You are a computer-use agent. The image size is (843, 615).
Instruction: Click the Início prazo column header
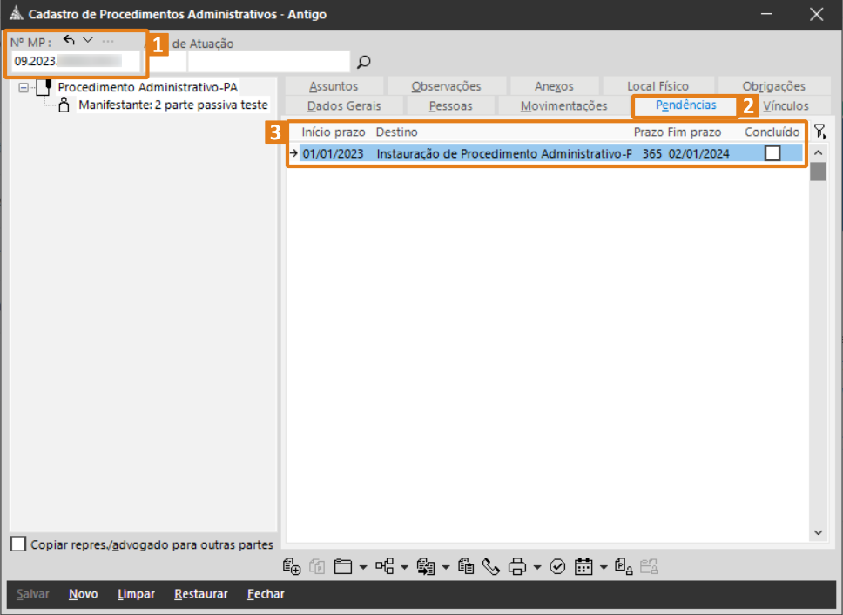click(x=334, y=132)
